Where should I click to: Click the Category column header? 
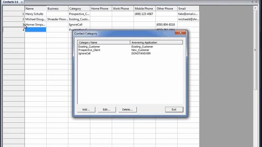79,9
